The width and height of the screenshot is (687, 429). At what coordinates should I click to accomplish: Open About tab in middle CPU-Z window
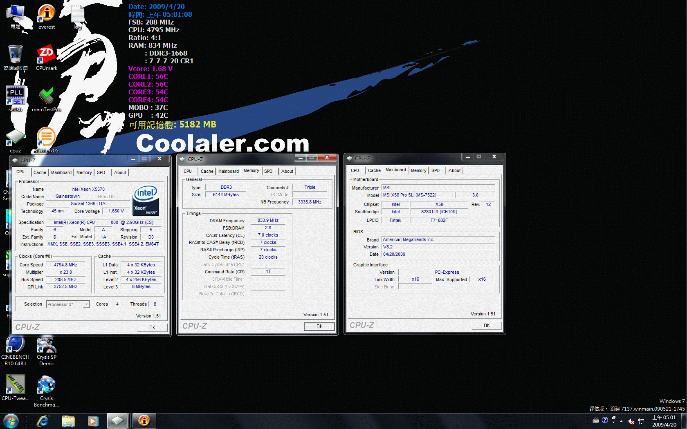coord(287,171)
